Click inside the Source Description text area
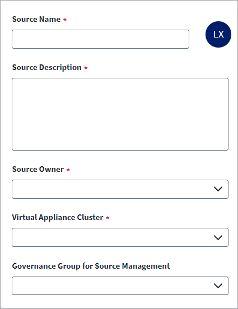The image size is (238, 309). tap(120, 114)
